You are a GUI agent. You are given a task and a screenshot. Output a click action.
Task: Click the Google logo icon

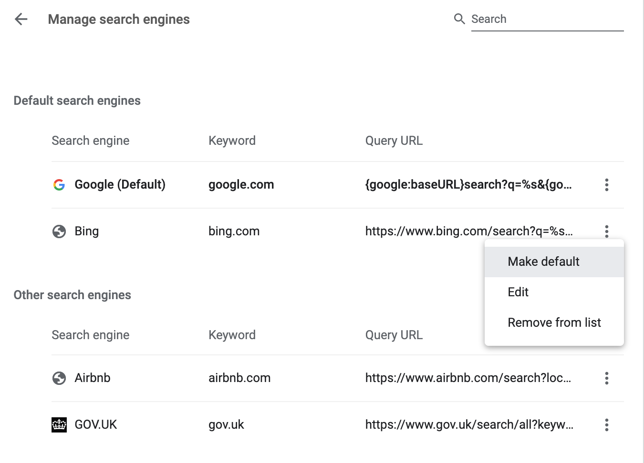[59, 185]
